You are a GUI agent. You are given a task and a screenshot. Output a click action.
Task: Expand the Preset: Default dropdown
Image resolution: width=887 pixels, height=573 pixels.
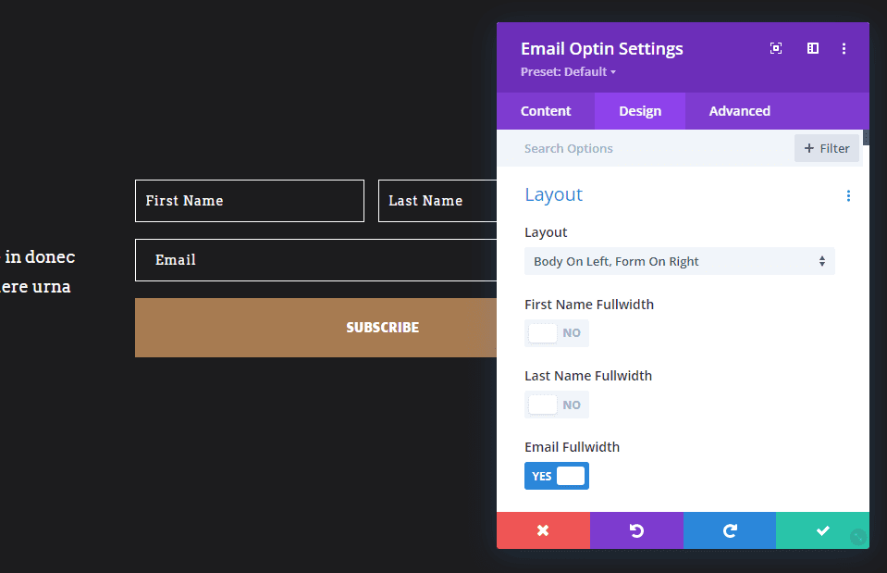tap(568, 72)
